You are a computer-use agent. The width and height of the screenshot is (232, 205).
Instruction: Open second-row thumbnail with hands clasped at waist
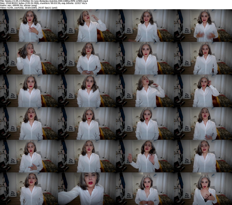pos(87,58)
